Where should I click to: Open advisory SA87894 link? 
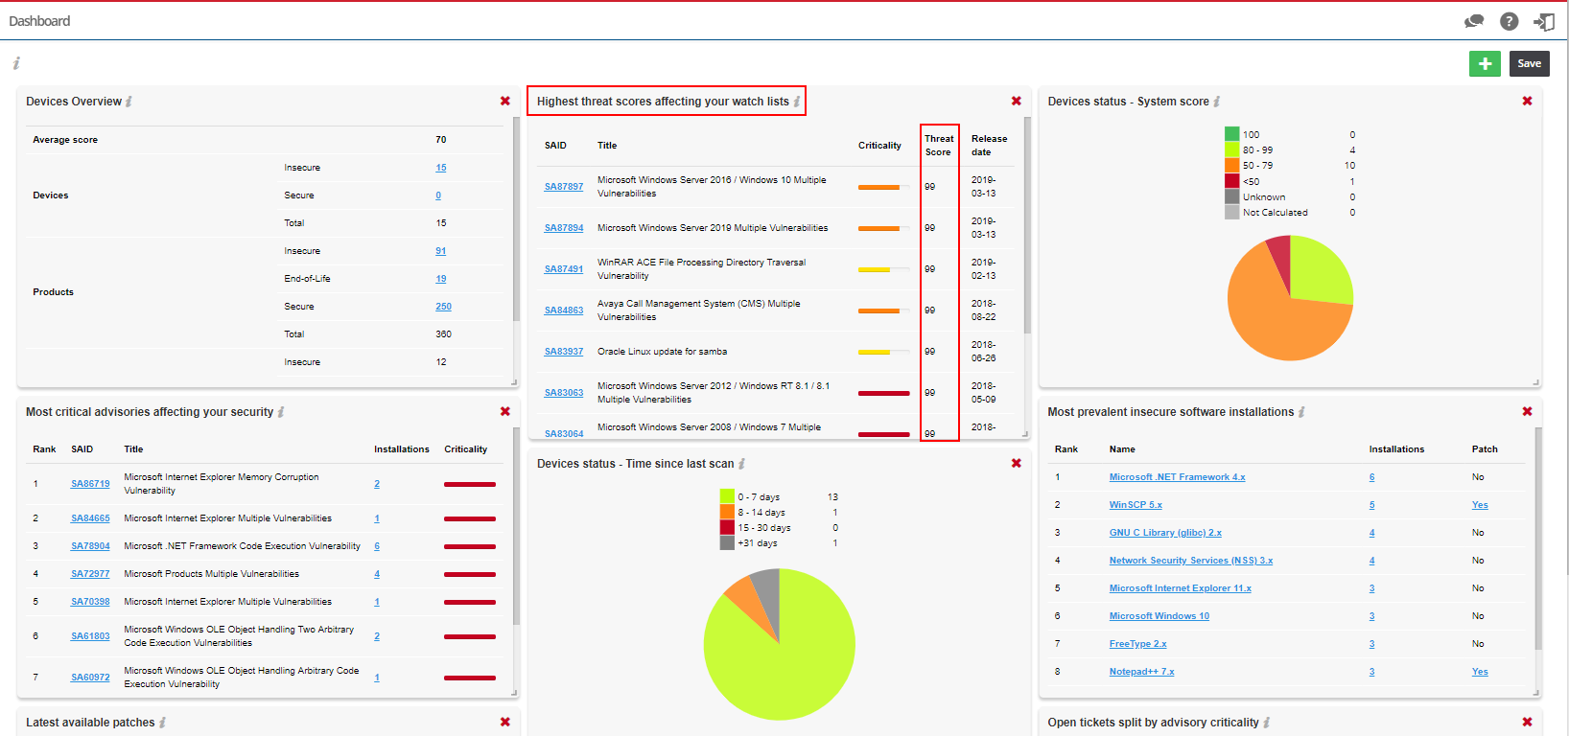click(x=564, y=228)
